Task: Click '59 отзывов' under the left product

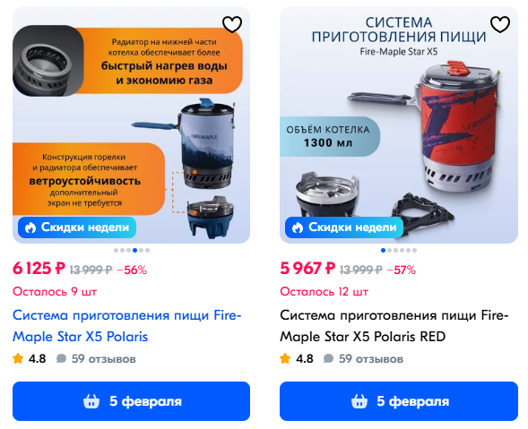Action: click(x=103, y=359)
